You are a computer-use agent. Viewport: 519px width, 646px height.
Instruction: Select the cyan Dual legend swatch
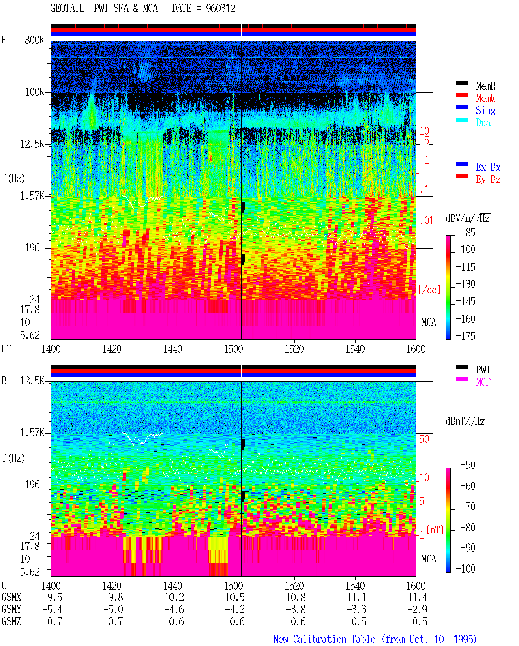tap(462, 120)
